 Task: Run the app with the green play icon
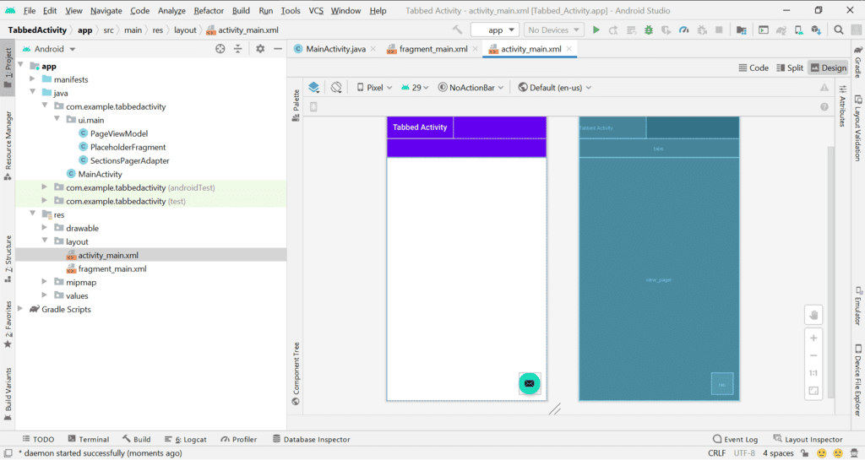pyautogui.click(x=596, y=30)
